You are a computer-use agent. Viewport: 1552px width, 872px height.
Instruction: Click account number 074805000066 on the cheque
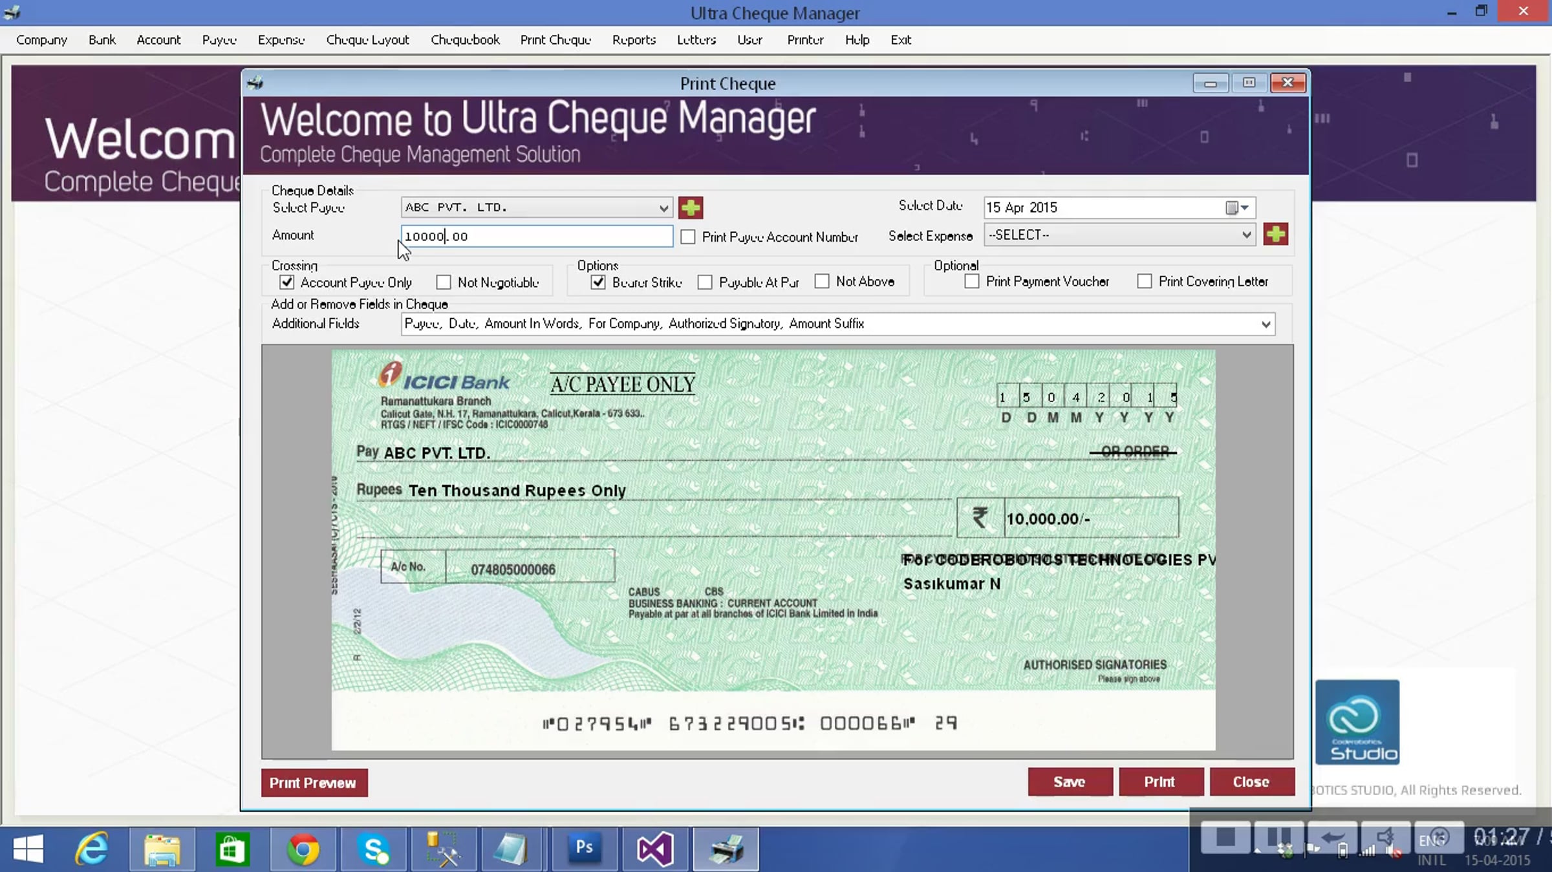click(513, 569)
